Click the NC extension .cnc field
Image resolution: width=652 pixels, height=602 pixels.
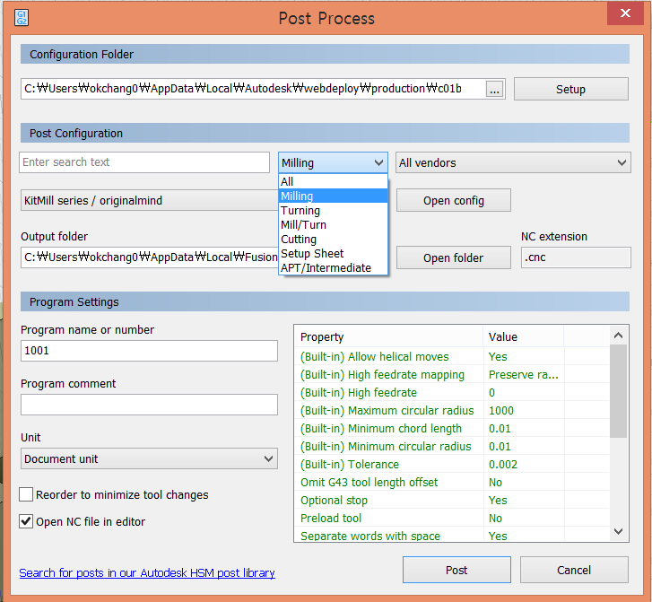(576, 257)
